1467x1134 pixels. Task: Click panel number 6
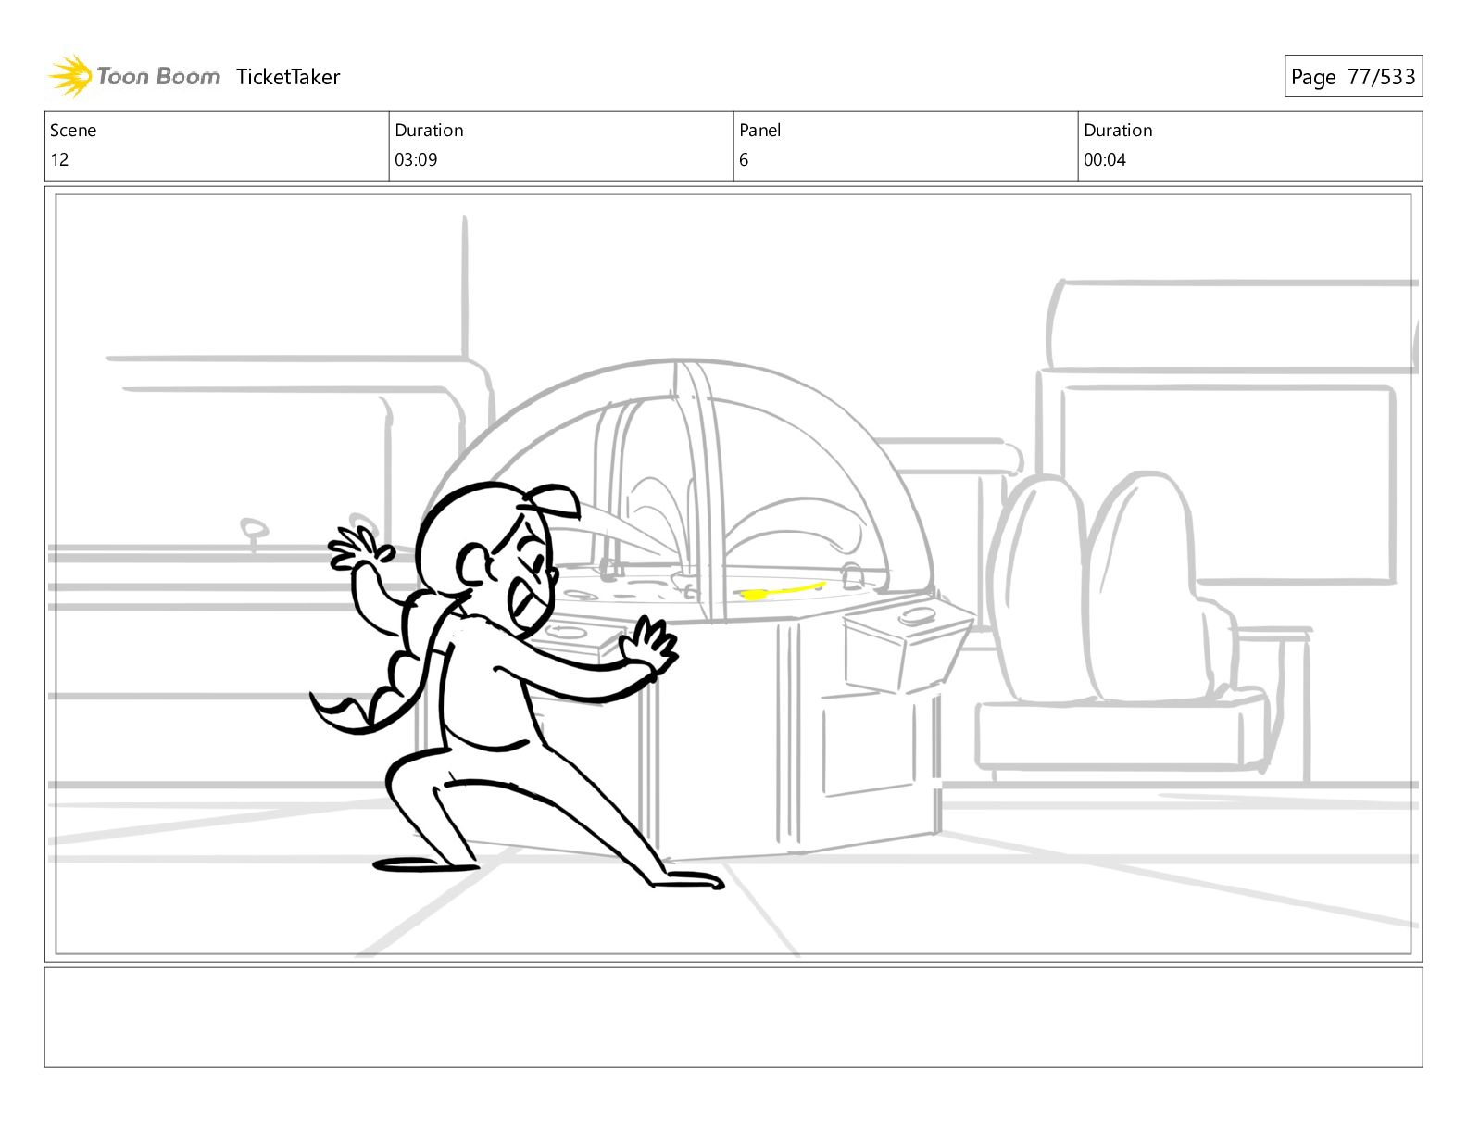(744, 159)
